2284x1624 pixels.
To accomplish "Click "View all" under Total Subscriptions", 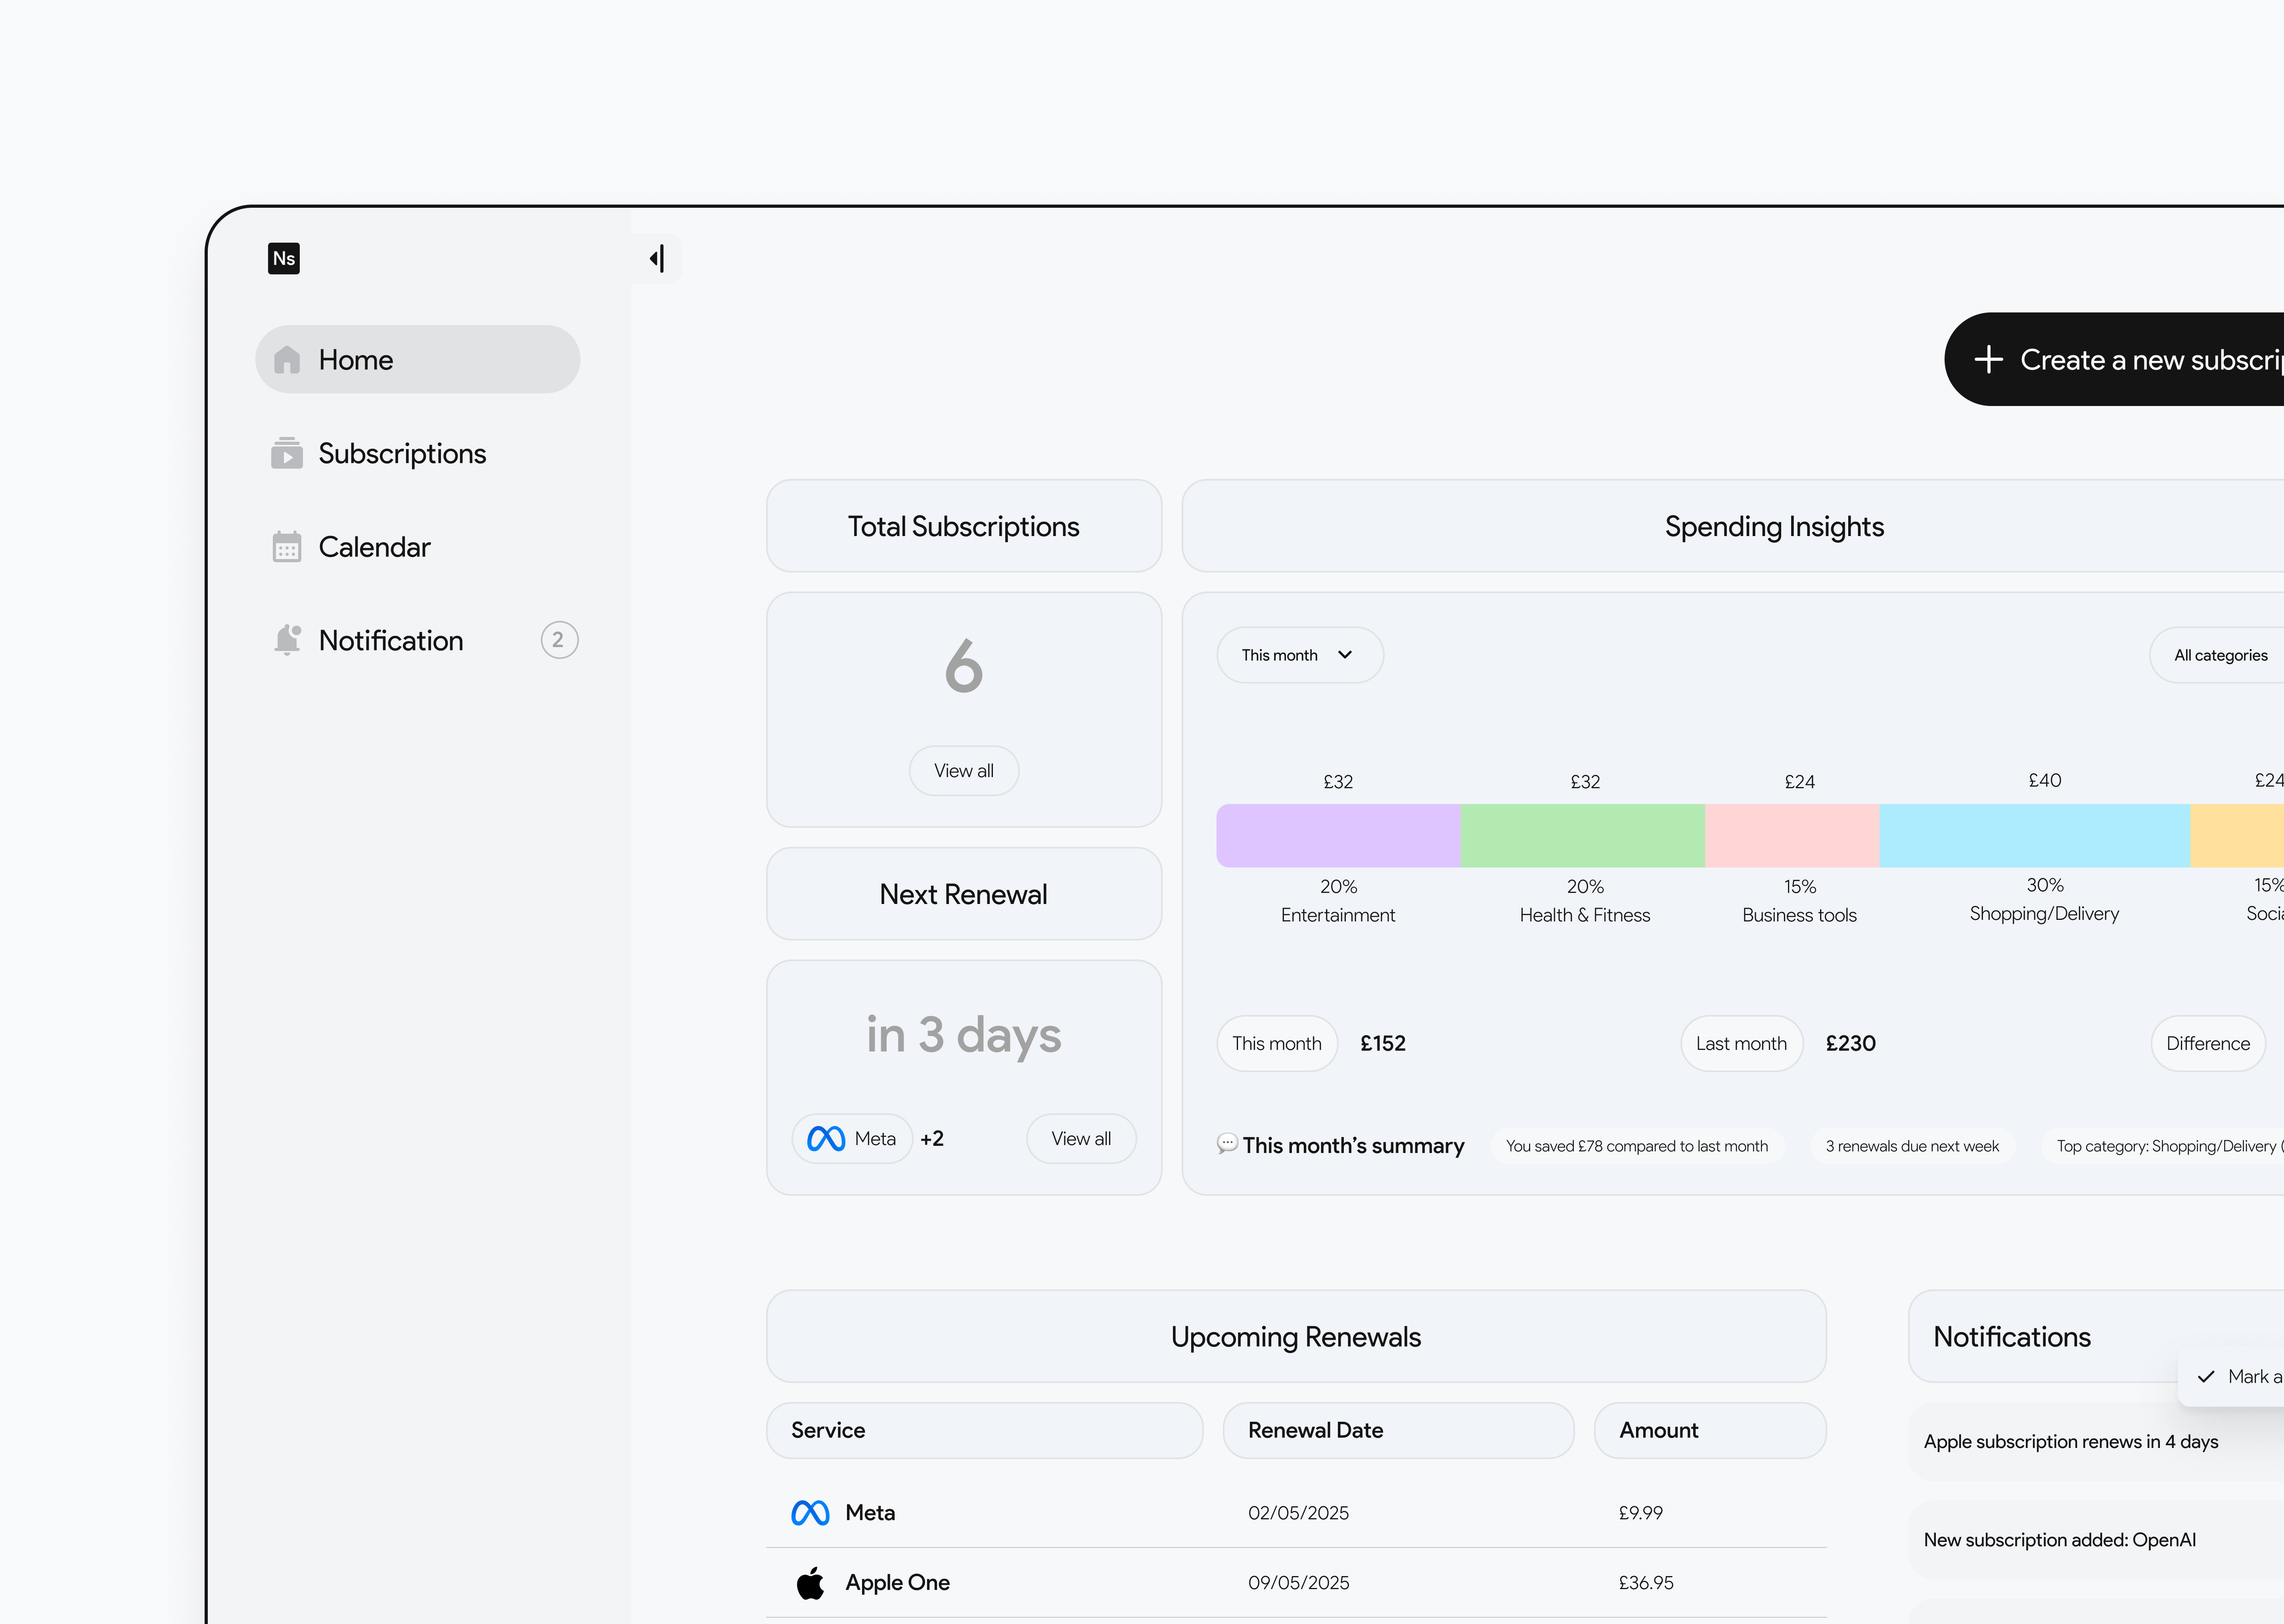I will click(963, 770).
